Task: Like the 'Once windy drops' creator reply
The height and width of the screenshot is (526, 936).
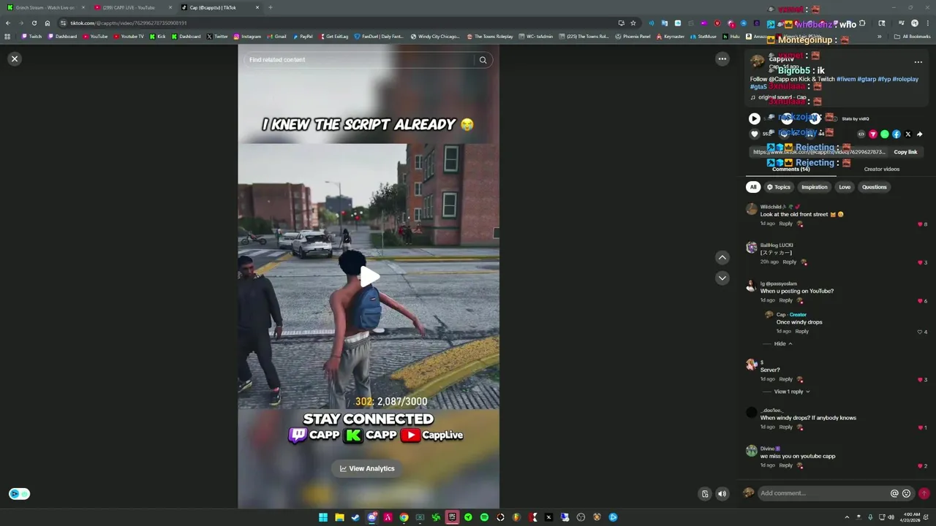Action: pos(920,332)
